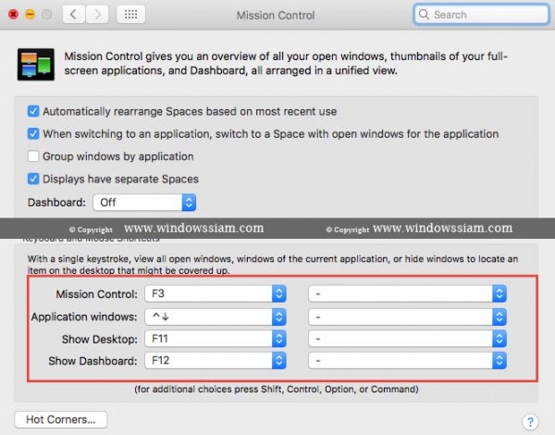Click the Hot Corners... button
The width and height of the screenshot is (555, 435).
tap(61, 419)
